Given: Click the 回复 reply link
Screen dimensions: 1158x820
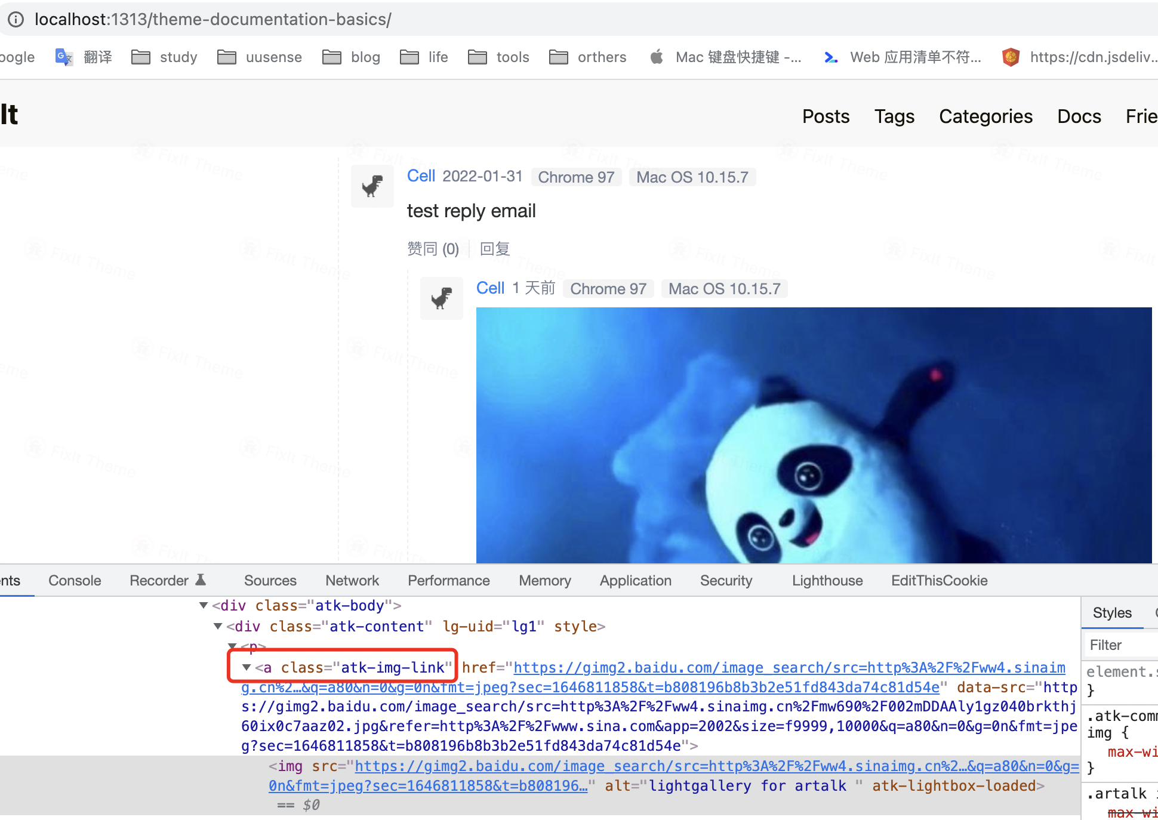Looking at the screenshot, I should point(495,248).
